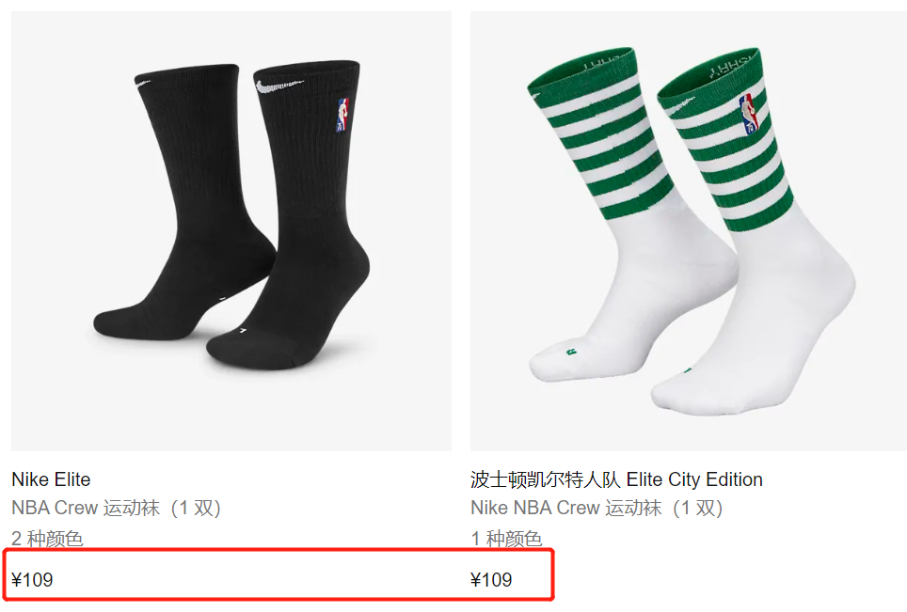View the 1 种颜色 color option
Image resolution: width=907 pixels, height=612 pixels.
[506, 539]
